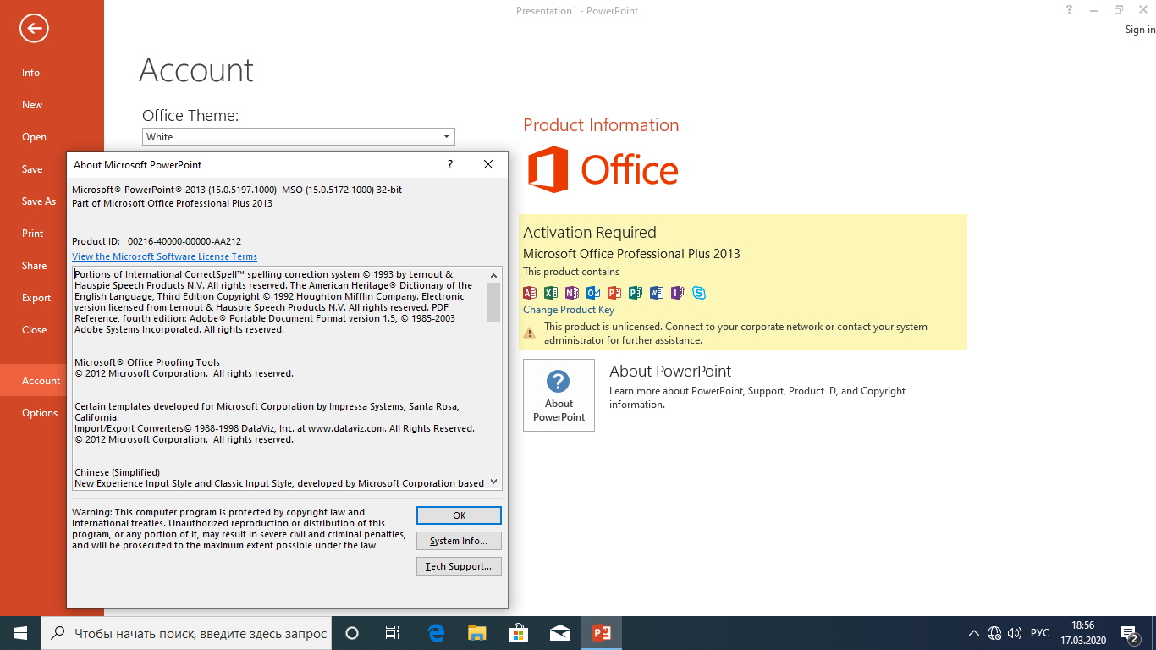Click the About dialog help question mark

450,164
